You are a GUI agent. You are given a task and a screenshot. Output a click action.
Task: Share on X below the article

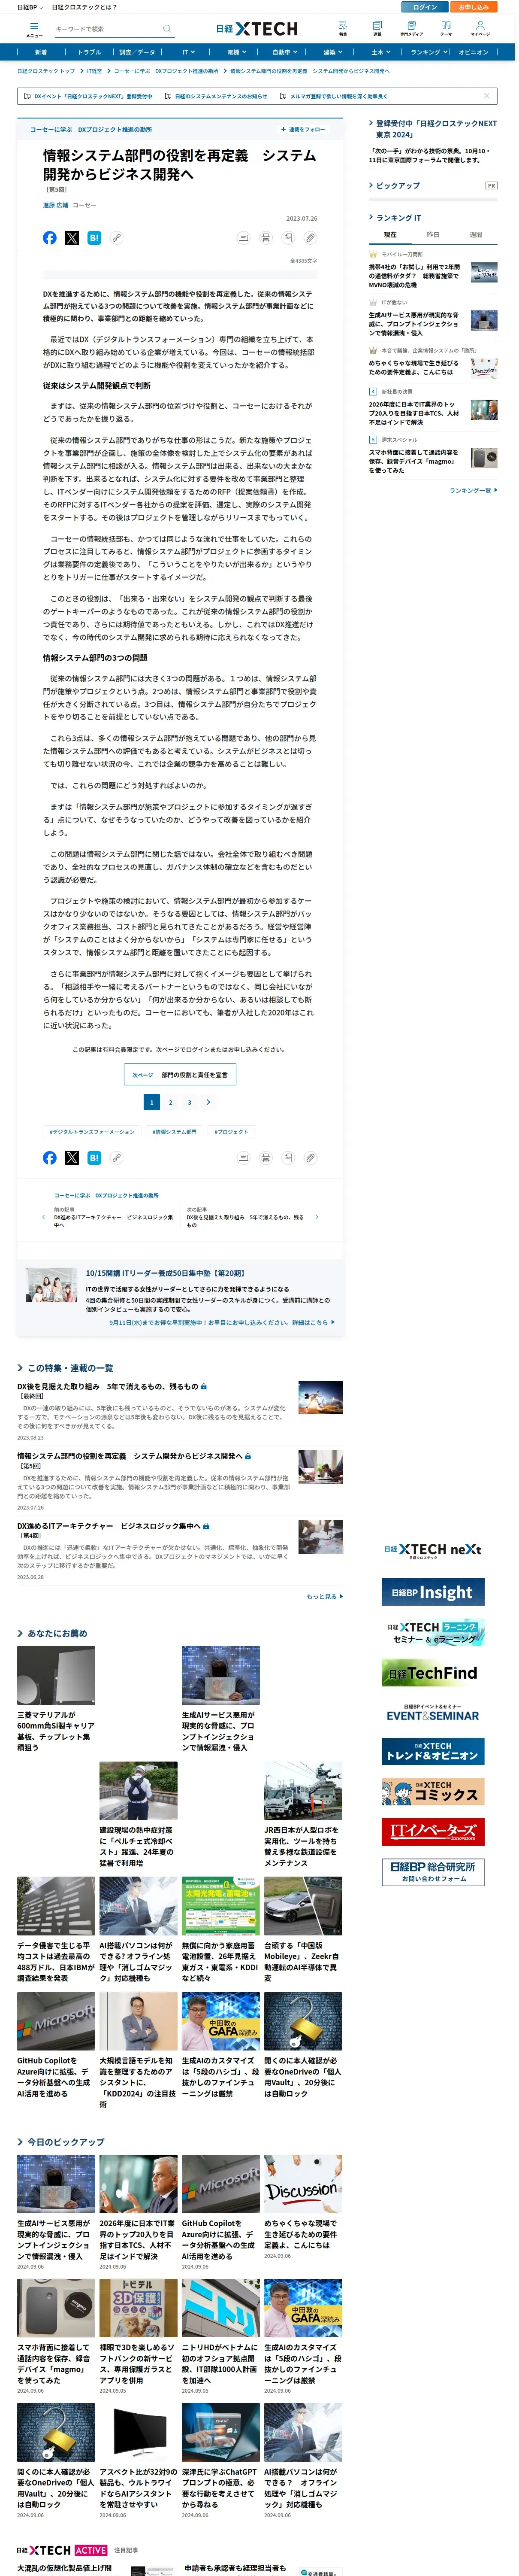(x=72, y=1157)
